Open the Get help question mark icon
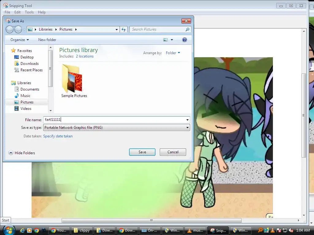Image resolution: width=314 pixels, height=235 pixels. (x=184, y=40)
